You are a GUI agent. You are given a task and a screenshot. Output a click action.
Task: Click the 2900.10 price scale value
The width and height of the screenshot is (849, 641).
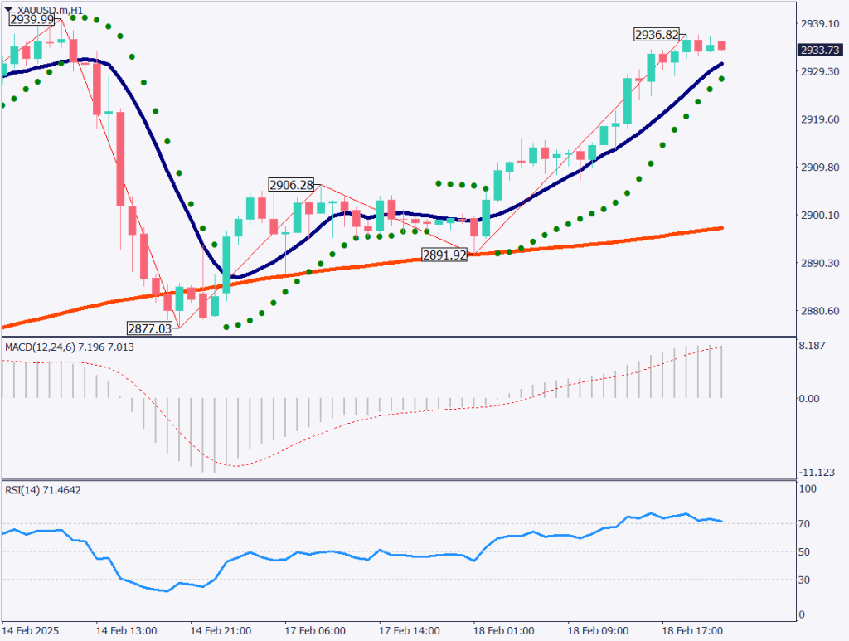(x=817, y=216)
